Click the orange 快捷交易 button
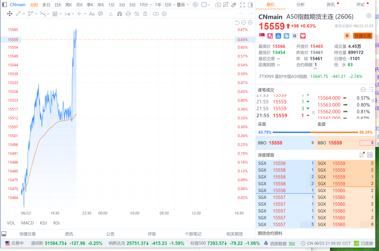This screenshot has width=379, height=251. point(363,36)
